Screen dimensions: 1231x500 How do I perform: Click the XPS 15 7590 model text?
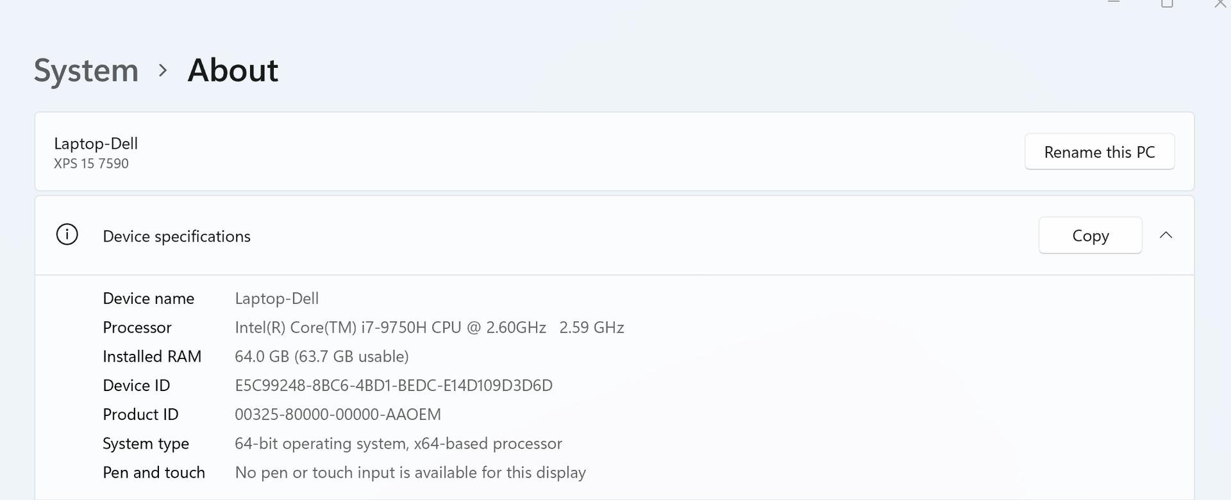[x=91, y=163]
